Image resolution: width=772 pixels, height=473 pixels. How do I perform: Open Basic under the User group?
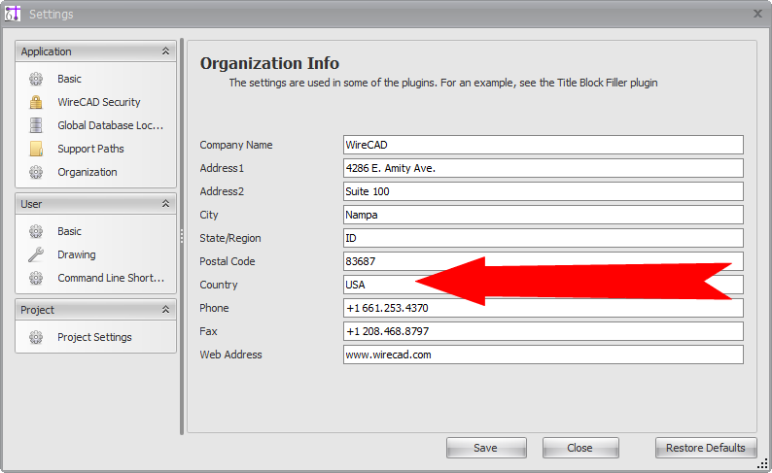tap(69, 231)
